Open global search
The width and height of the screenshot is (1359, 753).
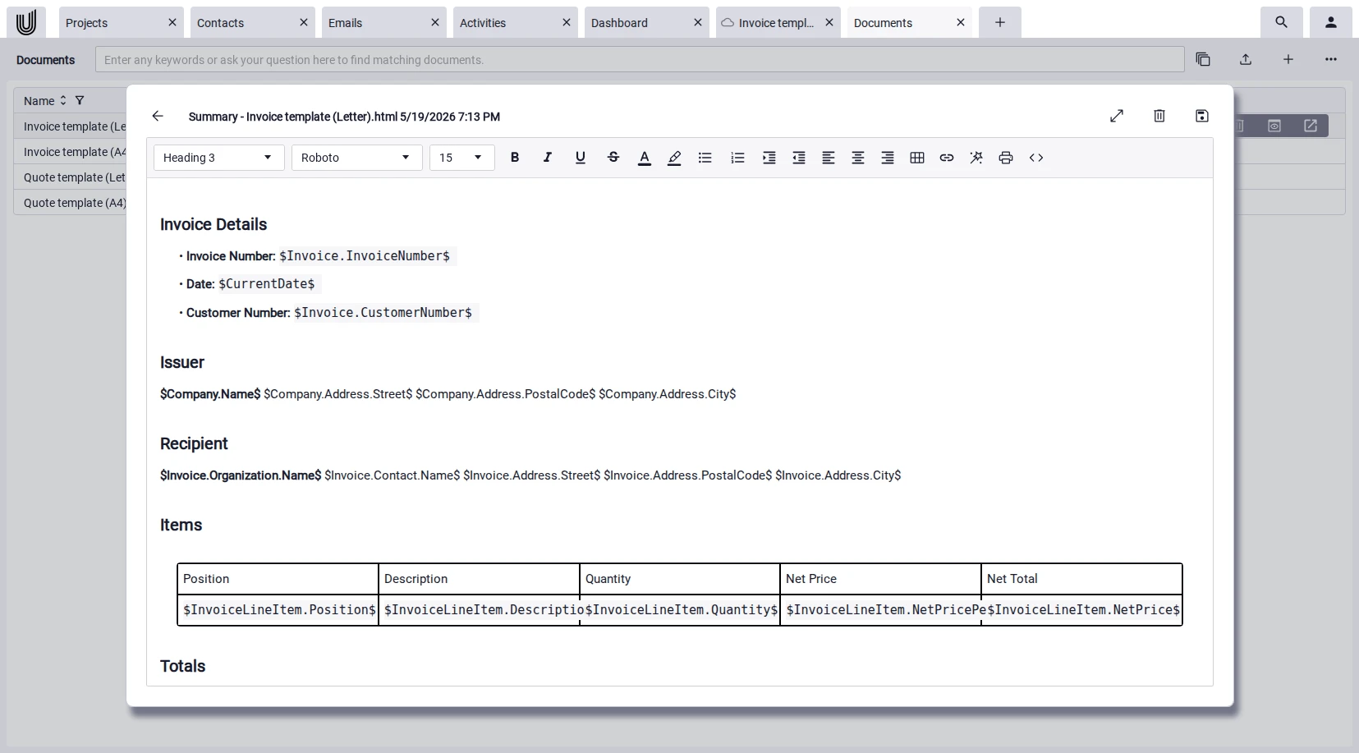[x=1282, y=23]
